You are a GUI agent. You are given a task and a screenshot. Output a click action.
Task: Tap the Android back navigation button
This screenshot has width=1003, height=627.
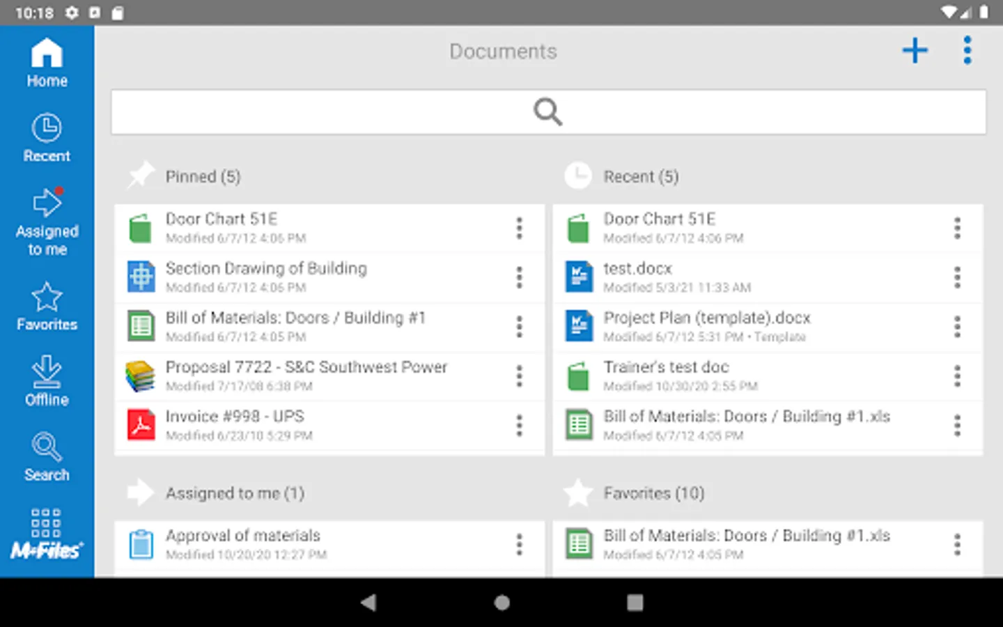368,603
